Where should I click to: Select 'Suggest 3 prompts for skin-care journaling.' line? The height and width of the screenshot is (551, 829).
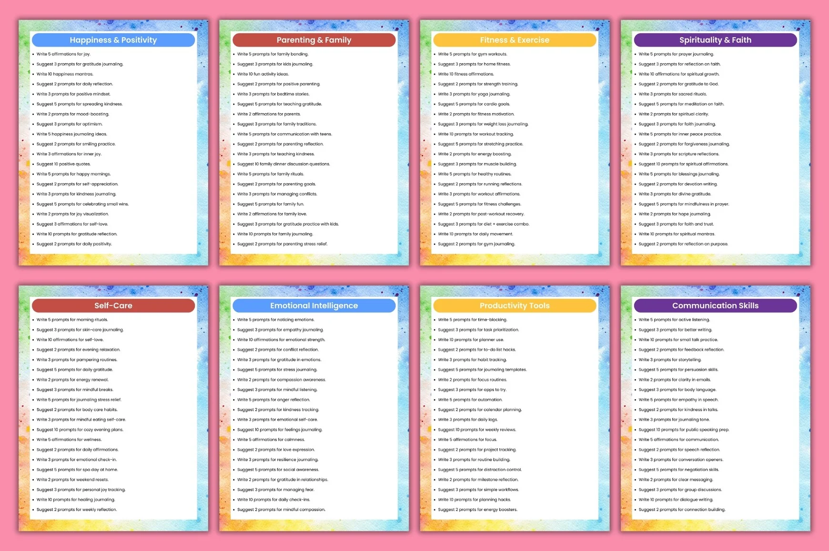80,330
